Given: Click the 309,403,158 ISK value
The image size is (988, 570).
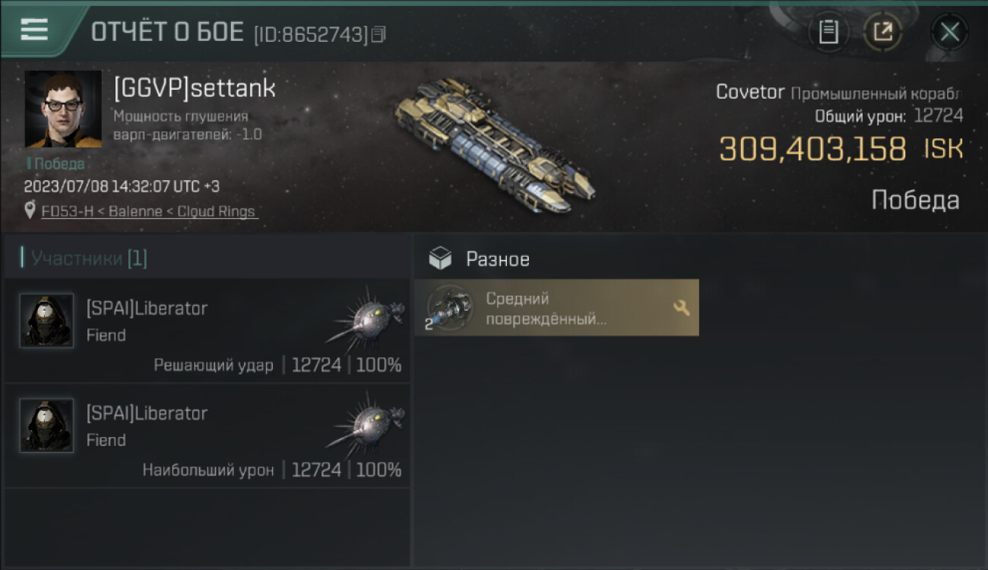Looking at the screenshot, I should click(841, 149).
